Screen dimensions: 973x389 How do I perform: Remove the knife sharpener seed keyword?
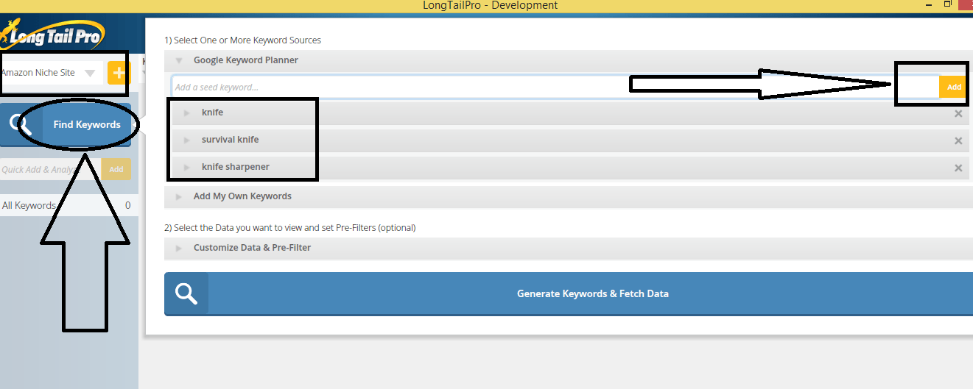(x=958, y=168)
